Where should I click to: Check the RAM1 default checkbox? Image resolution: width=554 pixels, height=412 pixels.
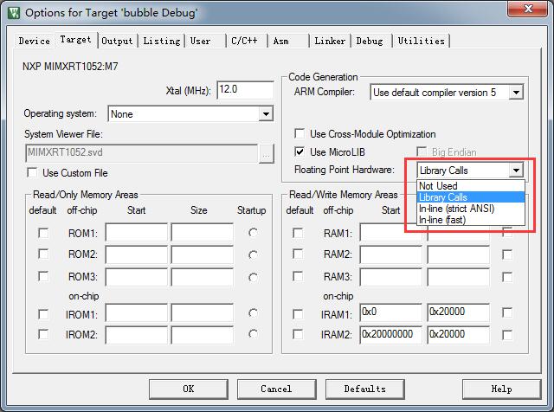point(298,233)
